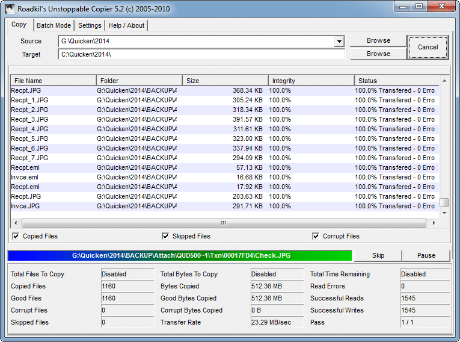The height and width of the screenshot is (342, 460).
Task: Close the Unstoppable Copier window
Action: (x=441, y=7)
